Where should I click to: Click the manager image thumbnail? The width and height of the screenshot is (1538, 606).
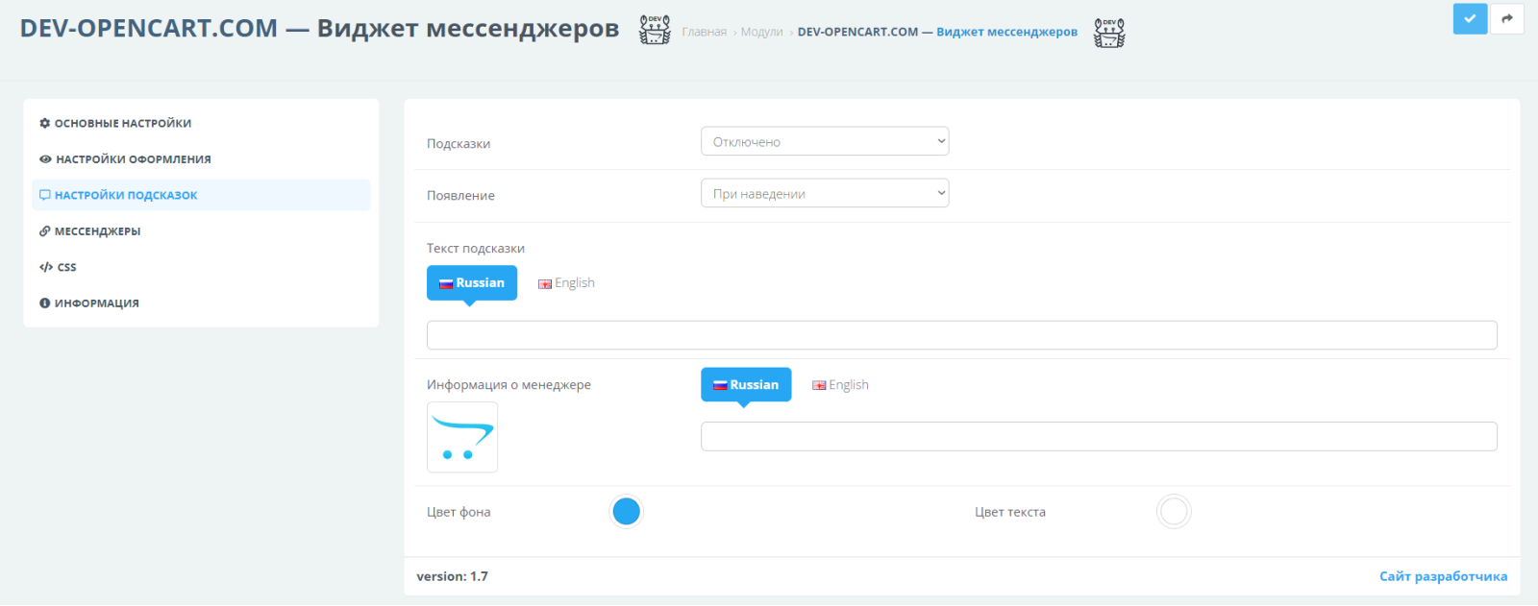point(462,437)
